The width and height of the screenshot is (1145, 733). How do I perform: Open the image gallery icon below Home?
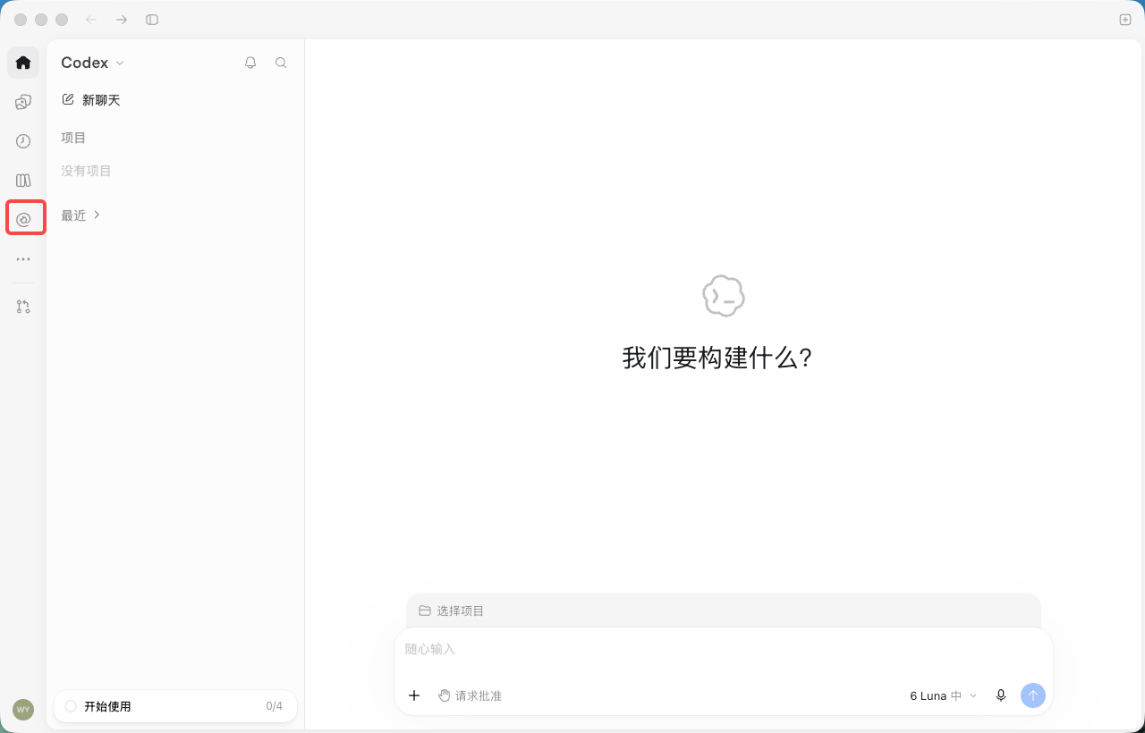23,102
